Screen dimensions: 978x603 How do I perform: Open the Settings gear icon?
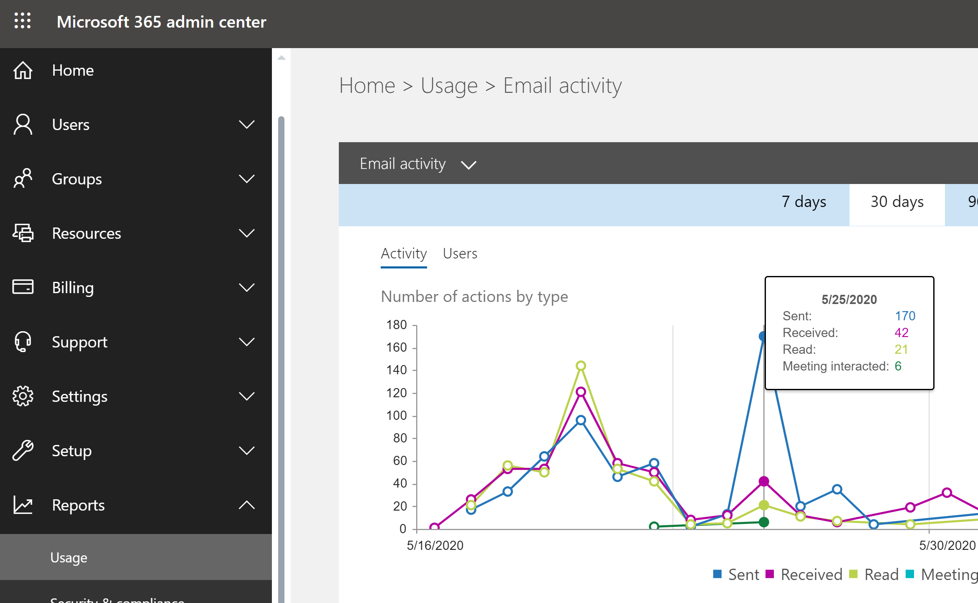click(23, 396)
